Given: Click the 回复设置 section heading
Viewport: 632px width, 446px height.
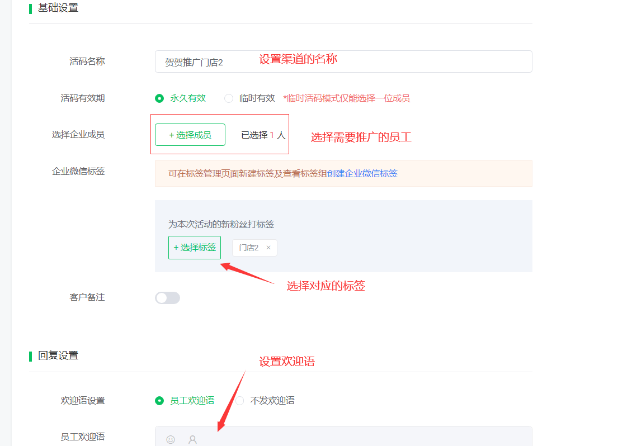Looking at the screenshot, I should point(58,355).
